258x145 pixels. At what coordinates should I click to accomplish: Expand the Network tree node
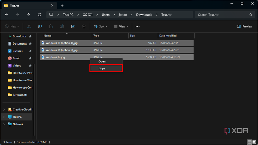(x=4, y=124)
